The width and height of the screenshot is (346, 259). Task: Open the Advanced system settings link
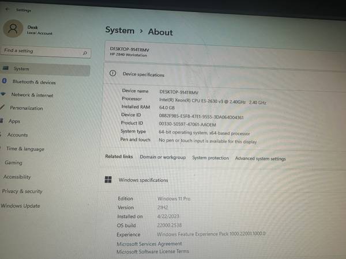tap(260, 159)
